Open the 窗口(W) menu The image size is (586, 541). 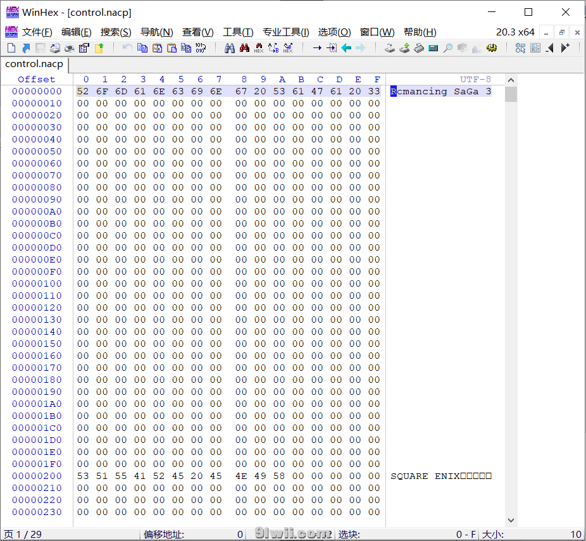377,32
